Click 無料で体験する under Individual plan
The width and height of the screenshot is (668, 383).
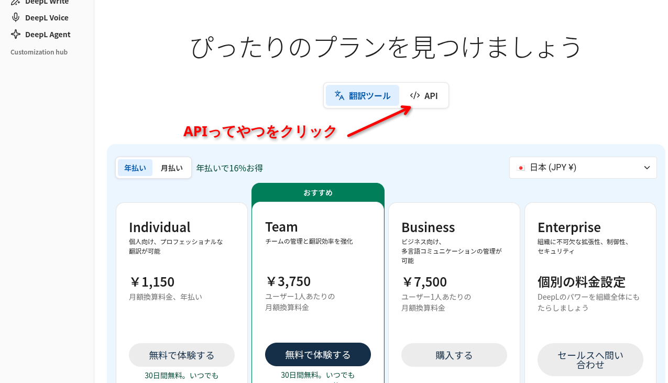(x=181, y=355)
